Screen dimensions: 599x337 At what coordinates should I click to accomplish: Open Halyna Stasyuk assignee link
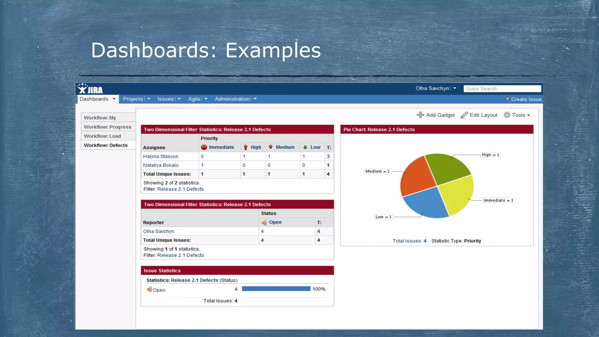pyautogui.click(x=161, y=156)
